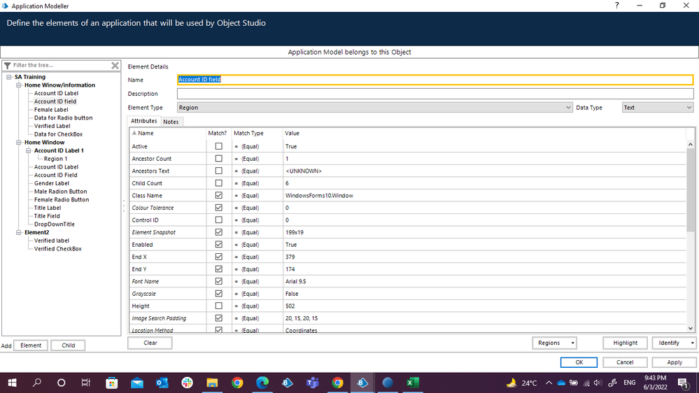
Task: Toggle Match checkbox for Height attribute
Action: (219, 306)
